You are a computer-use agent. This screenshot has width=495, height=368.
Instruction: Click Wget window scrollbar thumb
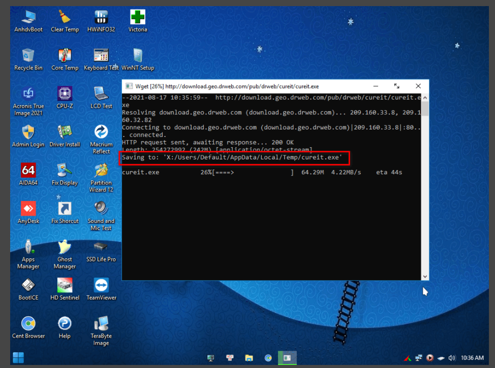coord(425,109)
